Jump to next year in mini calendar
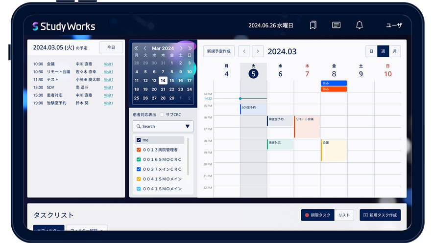The width and height of the screenshot is (433, 243). pos(190,48)
